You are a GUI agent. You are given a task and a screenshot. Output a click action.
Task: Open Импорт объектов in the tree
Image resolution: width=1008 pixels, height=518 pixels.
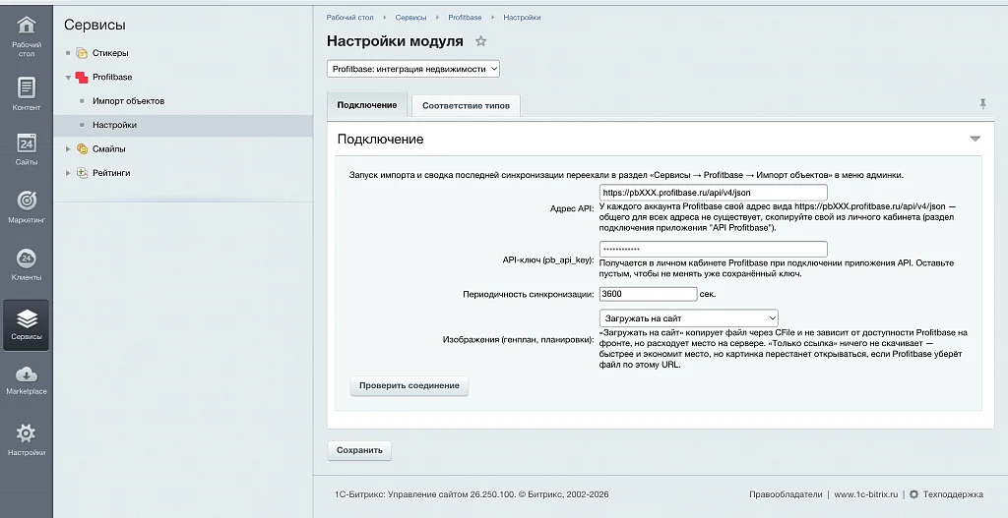click(x=129, y=101)
